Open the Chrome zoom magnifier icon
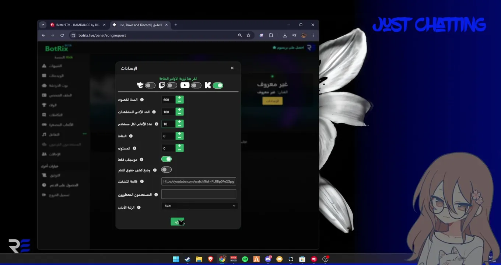The width and height of the screenshot is (501, 265). coord(240,35)
